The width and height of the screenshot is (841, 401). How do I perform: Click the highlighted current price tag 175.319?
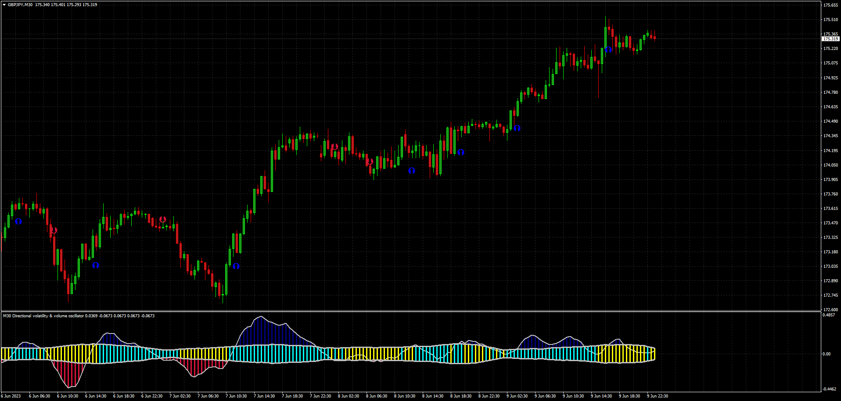(x=830, y=39)
